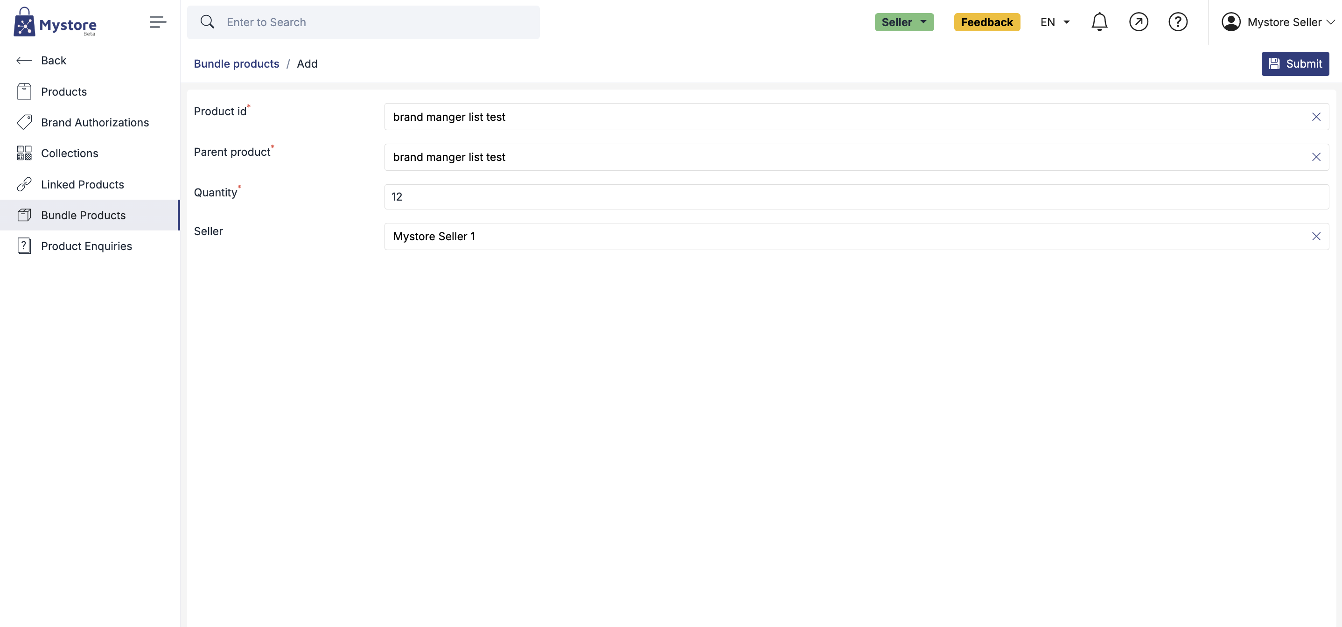This screenshot has width=1342, height=627.
Task: Remove the Mystore Seller 1 selection
Action: (x=1316, y=237)
